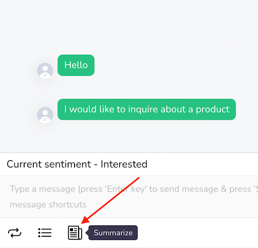Click the 'message shortcuts' placeholder text
The image size is (258, 248).
click(x=48, y=205)
